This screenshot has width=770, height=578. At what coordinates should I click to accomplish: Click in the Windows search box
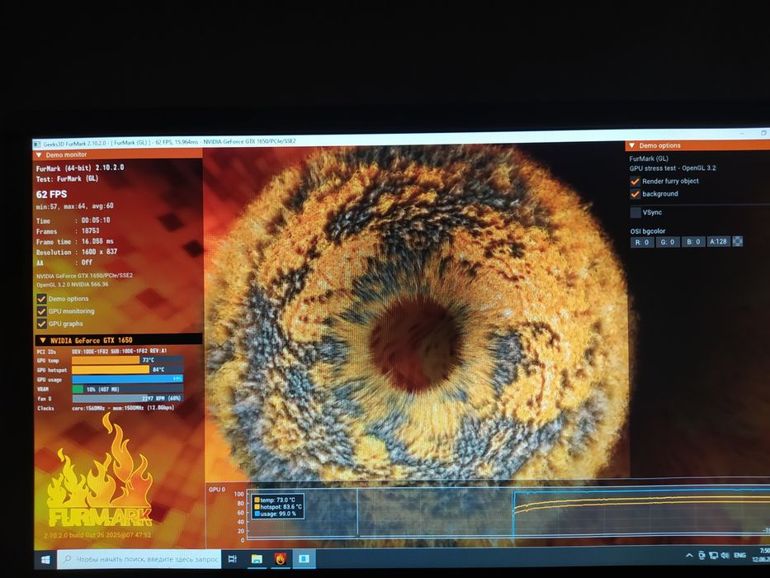[x=139, y=559]
